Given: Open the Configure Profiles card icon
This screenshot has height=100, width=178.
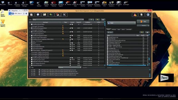Looking at the screenshot, I should coord(44,15).
